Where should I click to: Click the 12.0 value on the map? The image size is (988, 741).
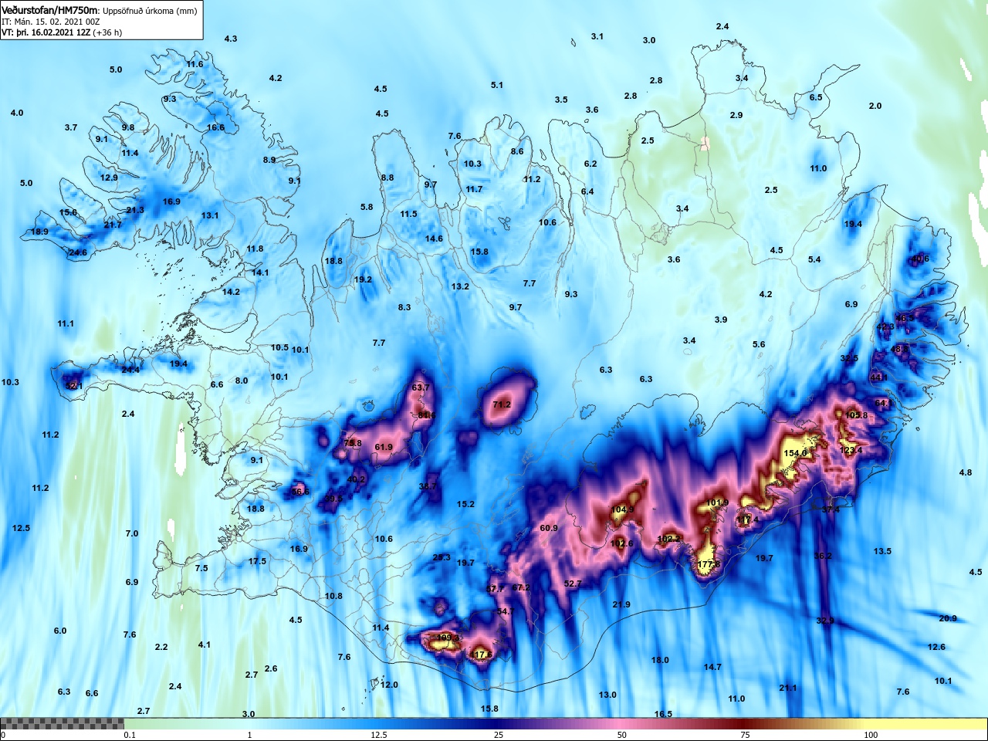point(389,685)
